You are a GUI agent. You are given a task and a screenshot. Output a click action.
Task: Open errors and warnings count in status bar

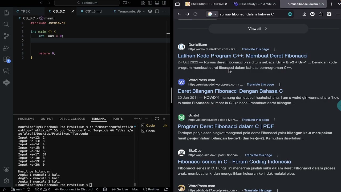point(43,189)
